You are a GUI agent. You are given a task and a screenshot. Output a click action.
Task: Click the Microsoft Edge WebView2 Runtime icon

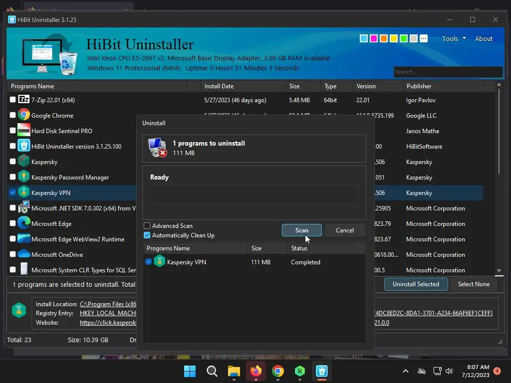(24, 238)
